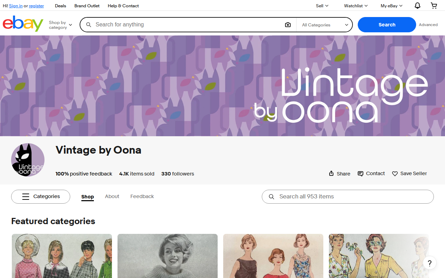This screenshot has height=278, width=445.
Task: Click the Featured categories heading
Action: click(x=53, y=221)
